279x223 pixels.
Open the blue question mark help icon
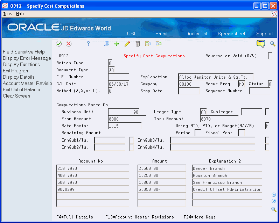point(88,44)
